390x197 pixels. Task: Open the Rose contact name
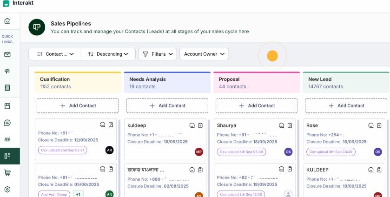312,125
